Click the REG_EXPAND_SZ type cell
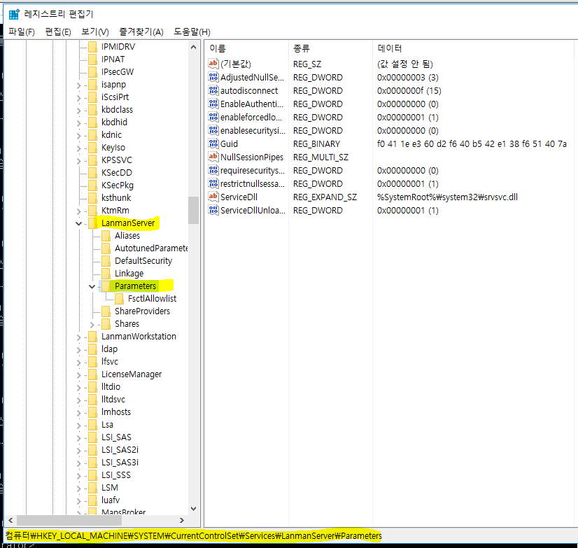The height and width of the screenshot is (548, 578). (x=325, y=197)
